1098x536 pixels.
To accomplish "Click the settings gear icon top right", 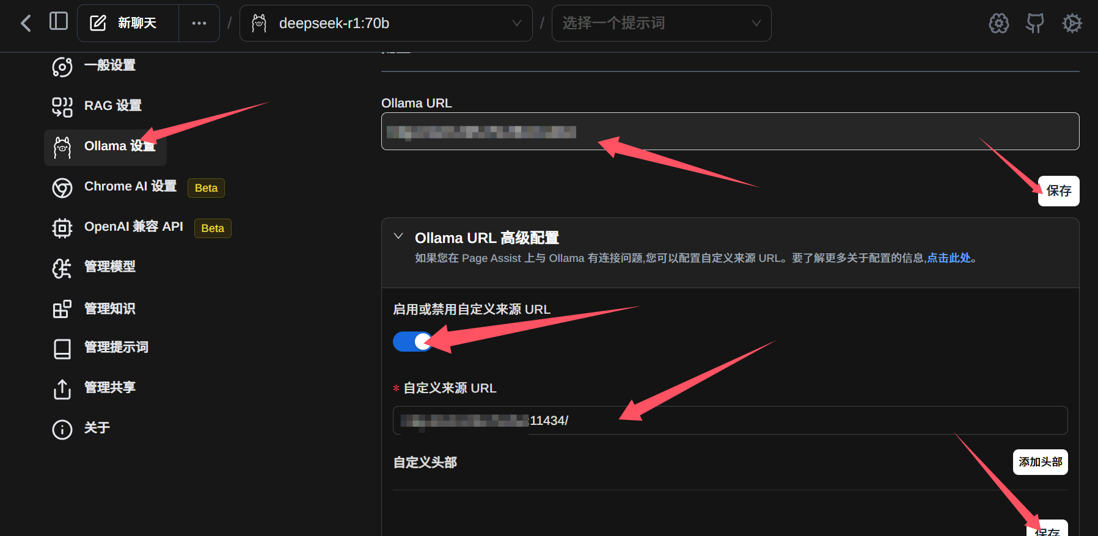I will 1072,24.
